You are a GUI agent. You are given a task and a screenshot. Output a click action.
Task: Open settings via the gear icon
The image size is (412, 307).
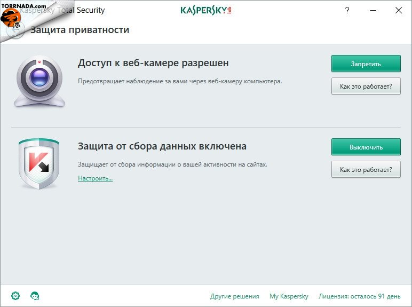coord(15,296)
